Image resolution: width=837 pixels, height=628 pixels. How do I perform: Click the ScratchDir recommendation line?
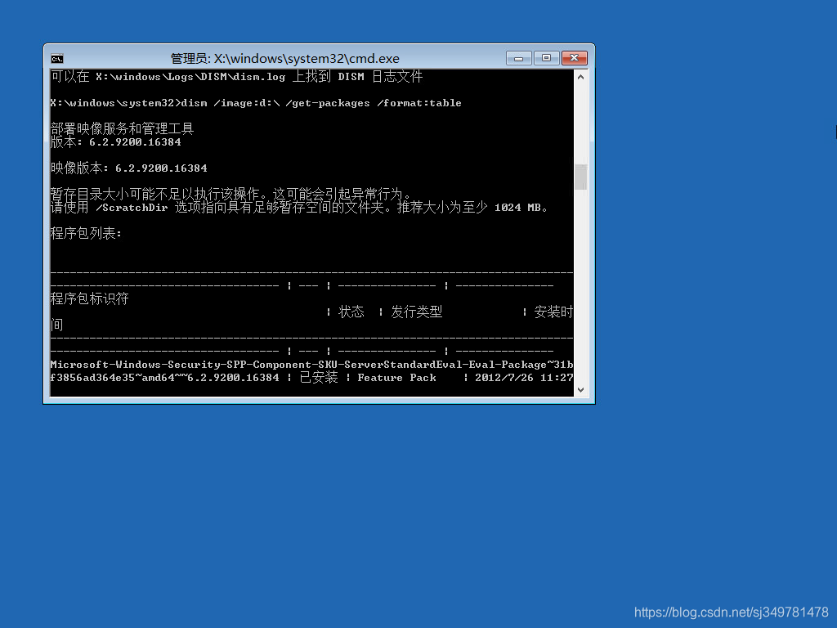point(299,207)
